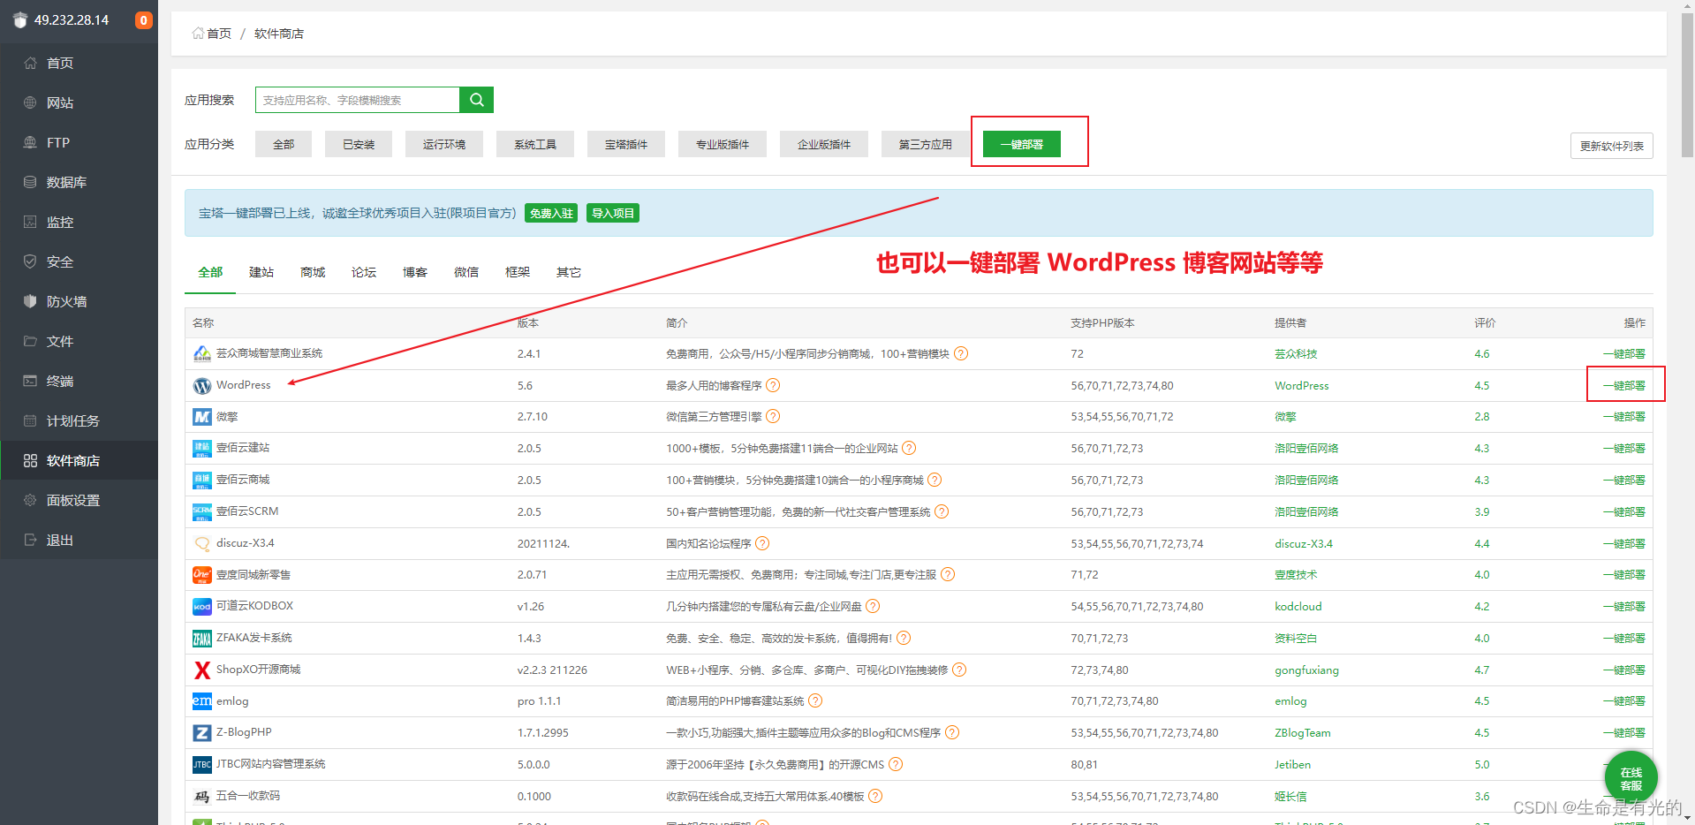
Task: Filter by 专业版插件 category
Action: 723,144
